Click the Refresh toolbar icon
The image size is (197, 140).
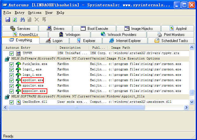[15, 20]
